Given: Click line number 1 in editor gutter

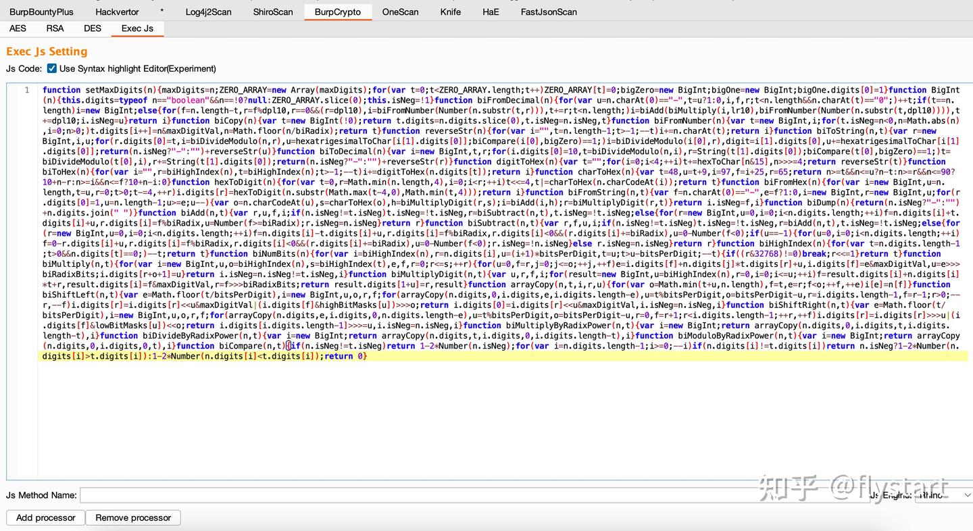Looking at the screenshot, I should pos(27,90).
